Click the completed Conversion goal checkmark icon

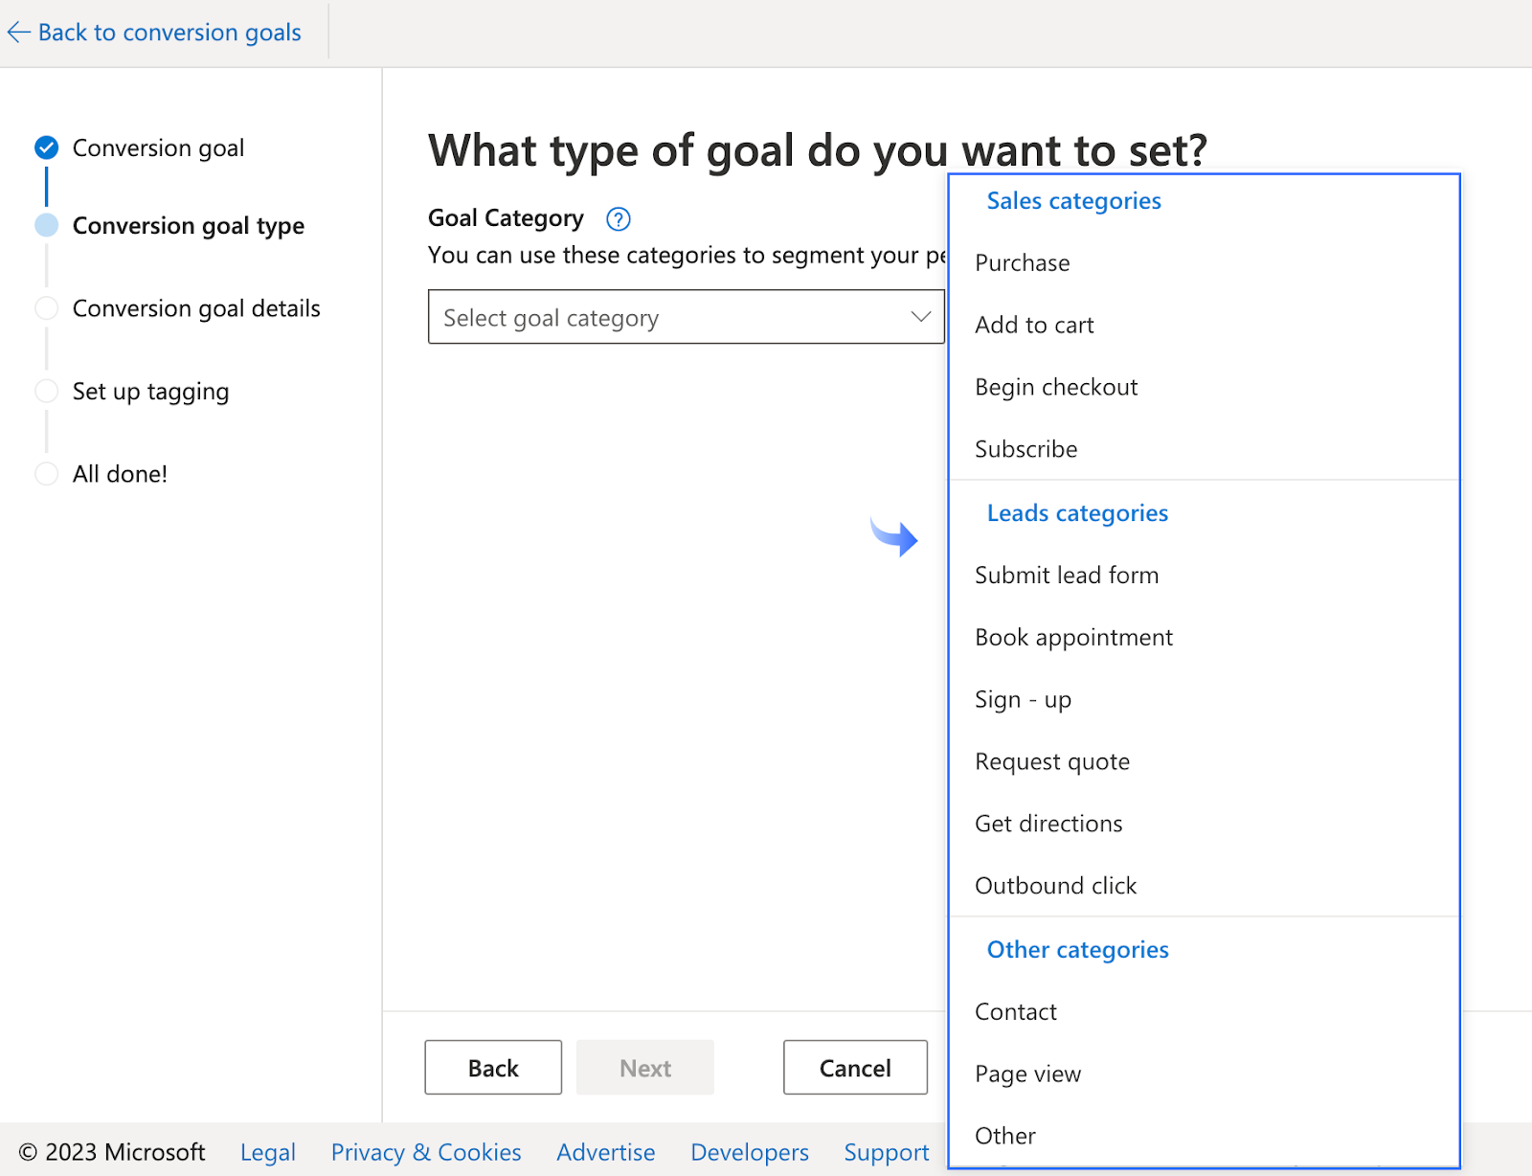(x=46, y=147)
